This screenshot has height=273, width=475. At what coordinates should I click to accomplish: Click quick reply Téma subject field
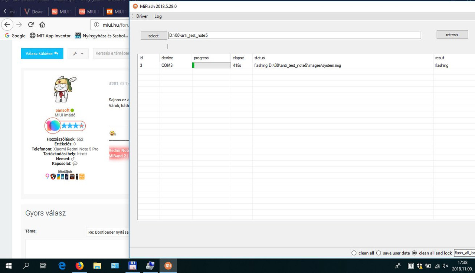(x=108, y=232)
